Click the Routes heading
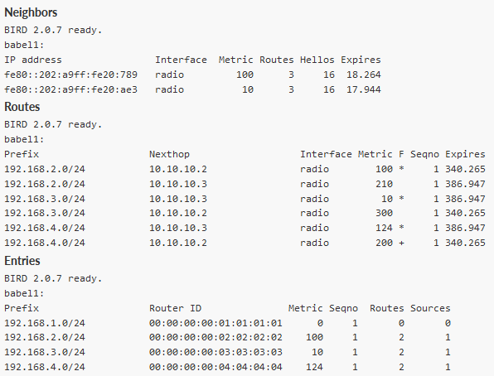The width and height of the screenshot is (494, 376). [x=22, y=107]
